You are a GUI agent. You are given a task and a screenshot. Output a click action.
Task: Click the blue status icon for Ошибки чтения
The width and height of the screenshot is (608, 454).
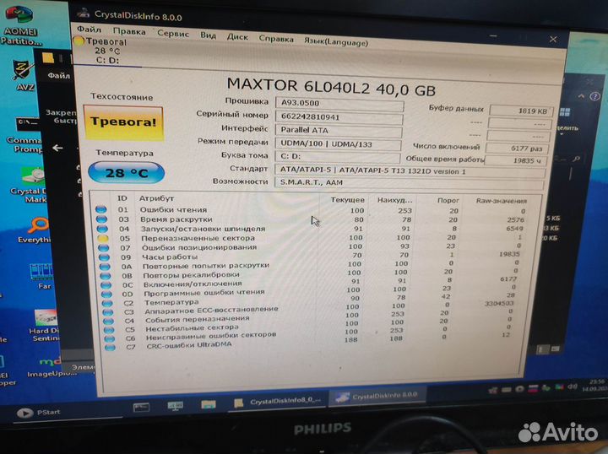100,209
